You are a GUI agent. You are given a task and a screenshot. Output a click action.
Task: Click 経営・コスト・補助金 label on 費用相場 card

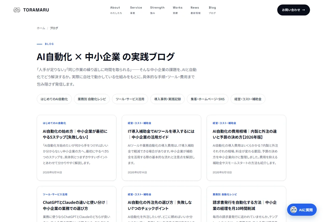[x=224, y=123]
